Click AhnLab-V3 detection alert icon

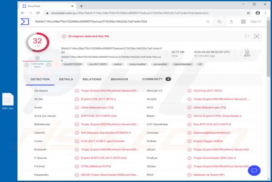coord(189,91)
